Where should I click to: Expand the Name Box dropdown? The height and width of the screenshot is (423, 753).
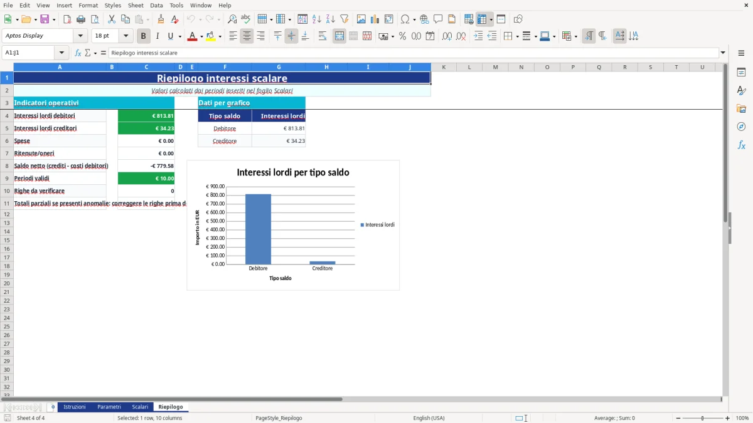point(61,53)
